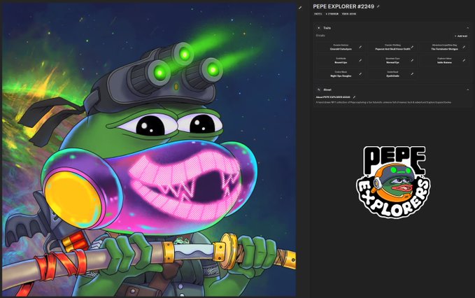Edit the Normal Eye trait
The image size is (475, 298).
(x=412, y=61)
